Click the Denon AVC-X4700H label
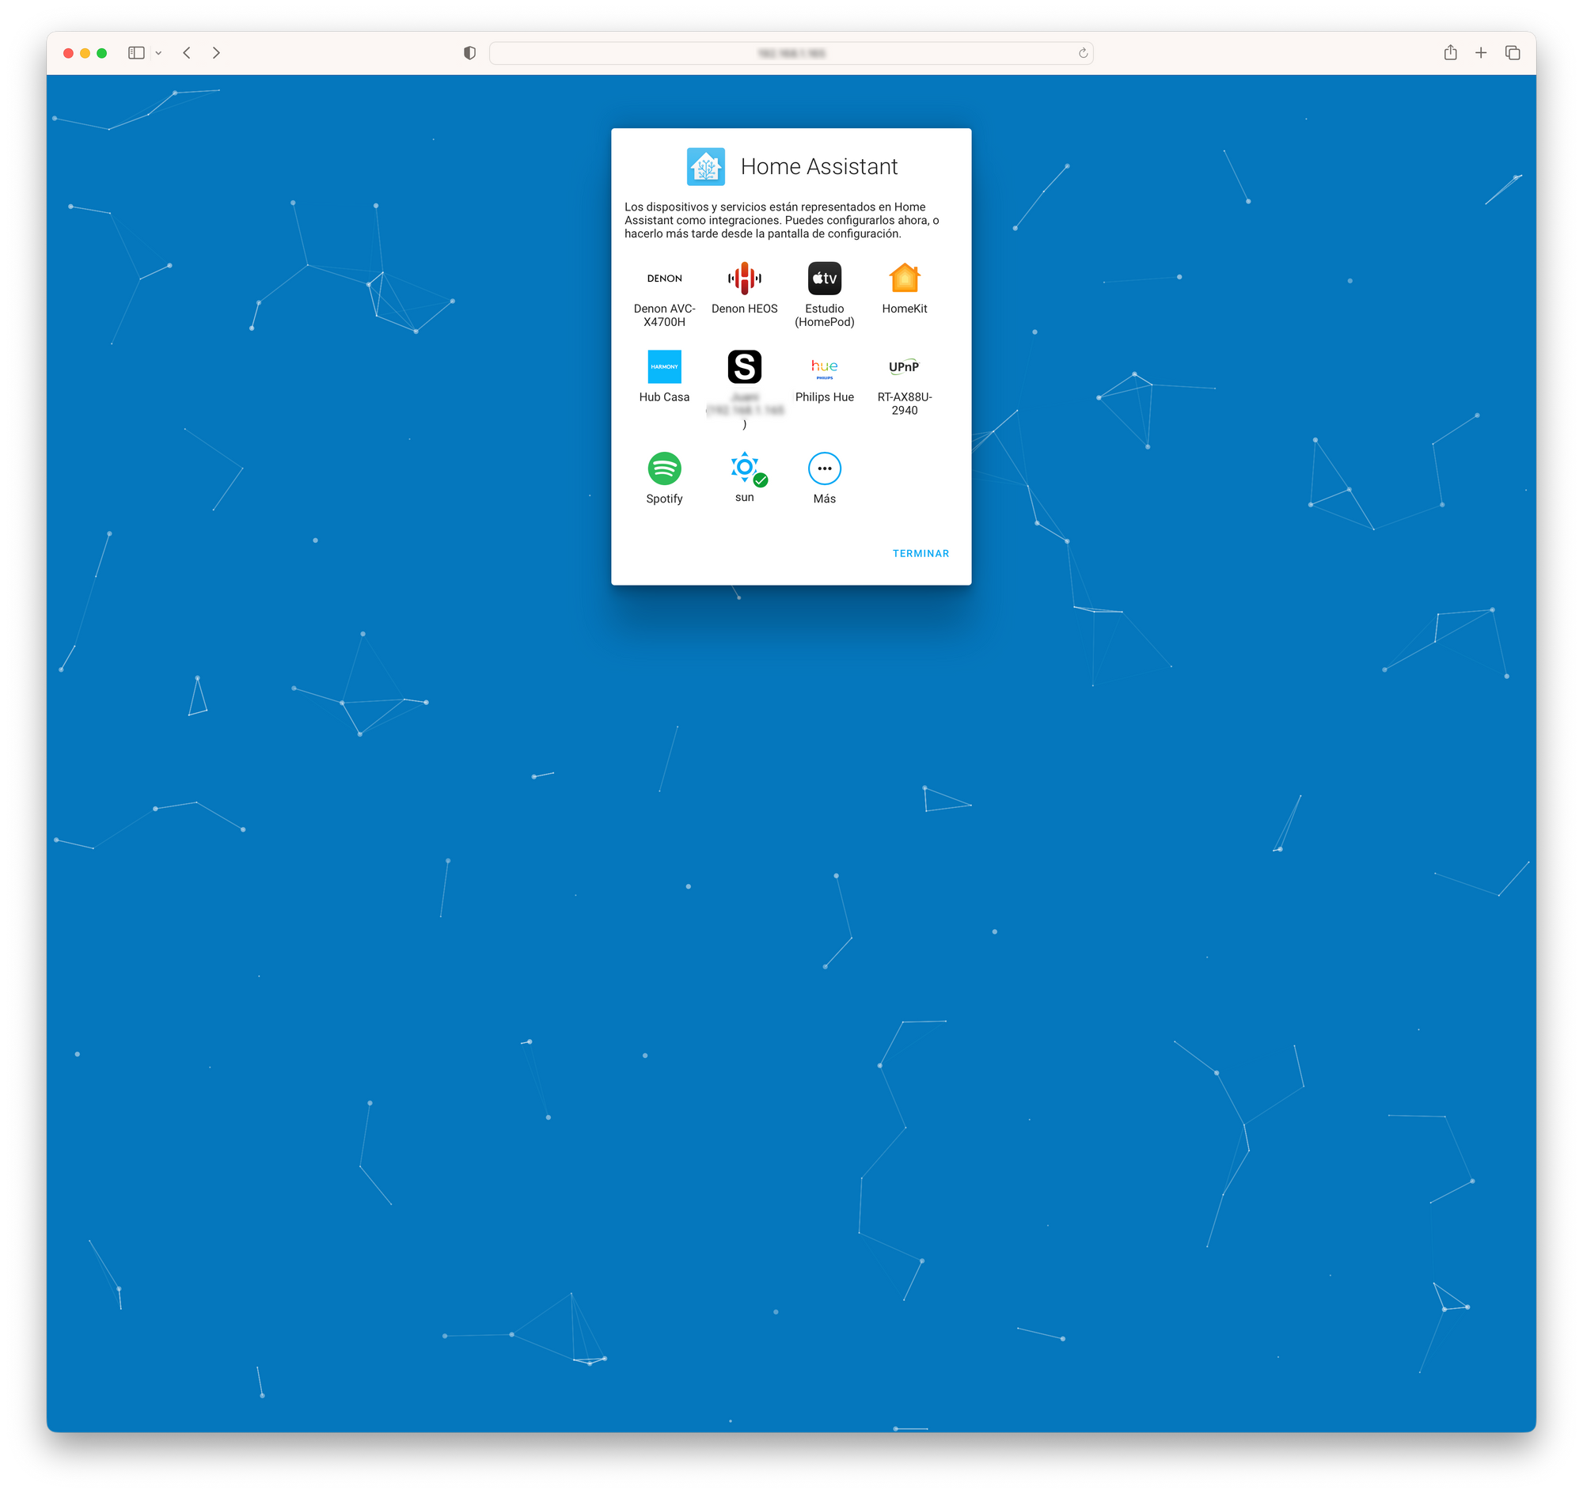 point(663,315)
